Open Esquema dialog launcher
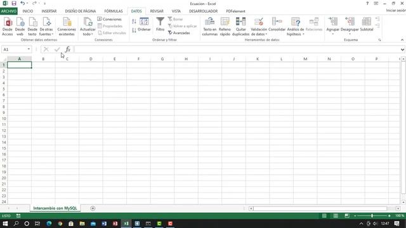406x228 pixels. (379, 40)
